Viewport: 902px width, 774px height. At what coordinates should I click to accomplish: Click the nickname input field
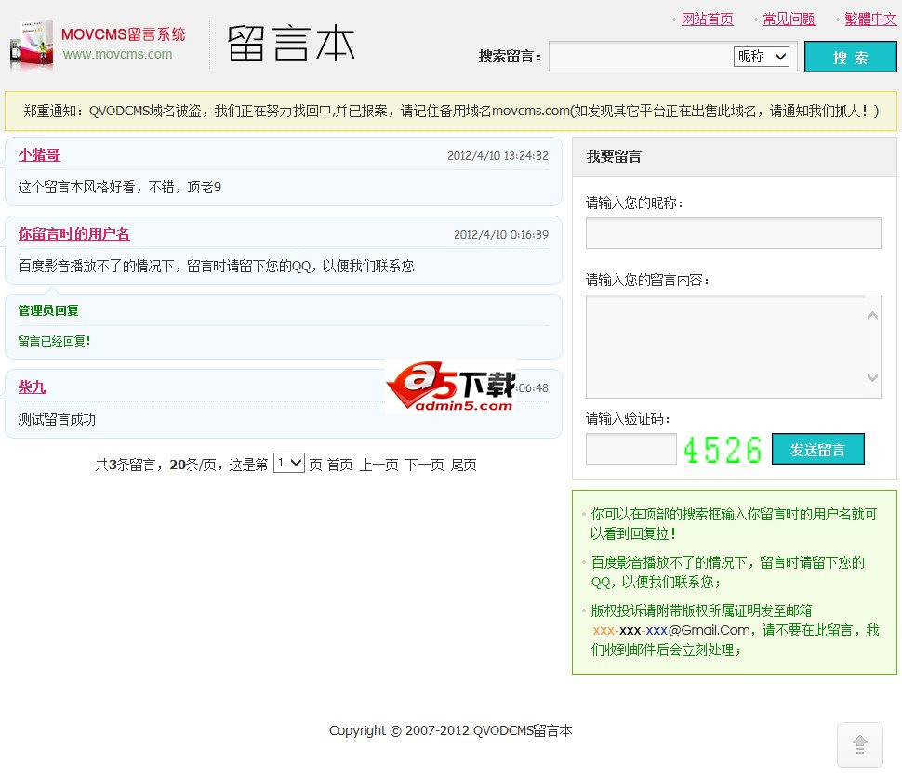coord(733,233)
